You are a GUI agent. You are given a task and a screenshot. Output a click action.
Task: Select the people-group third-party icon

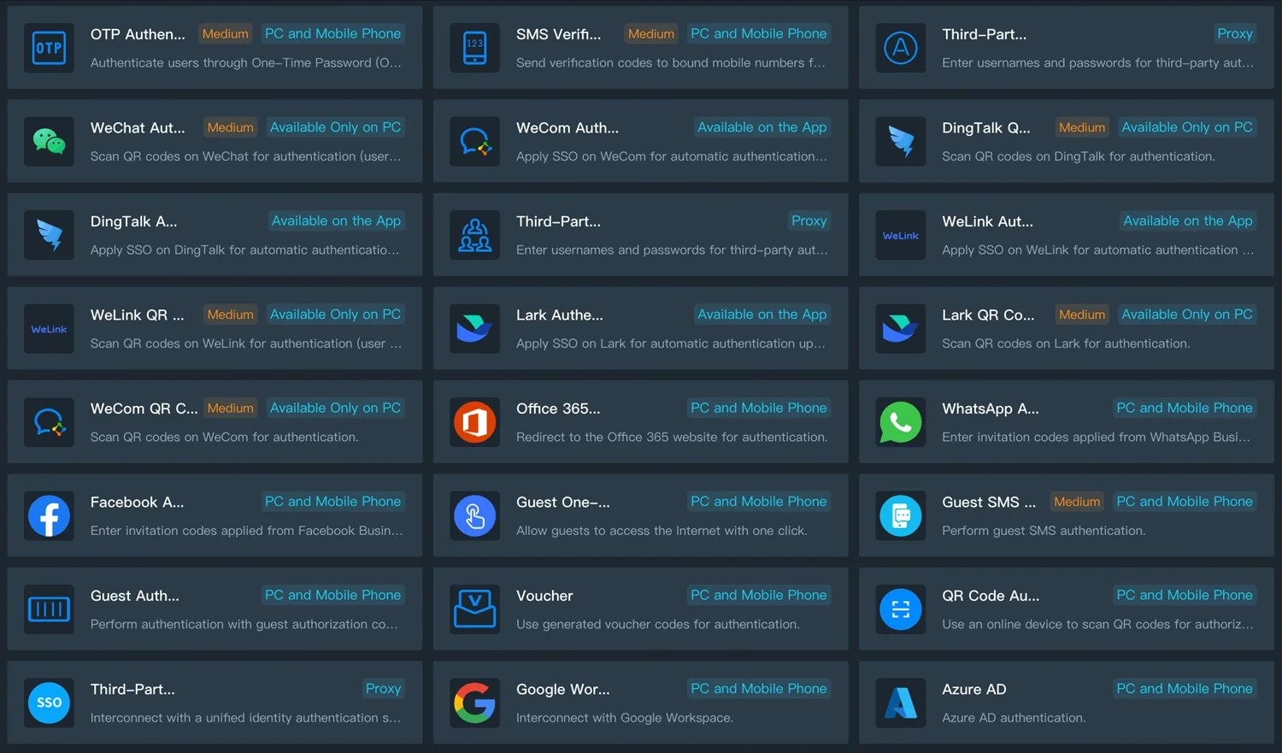click(x=474, y=235)
